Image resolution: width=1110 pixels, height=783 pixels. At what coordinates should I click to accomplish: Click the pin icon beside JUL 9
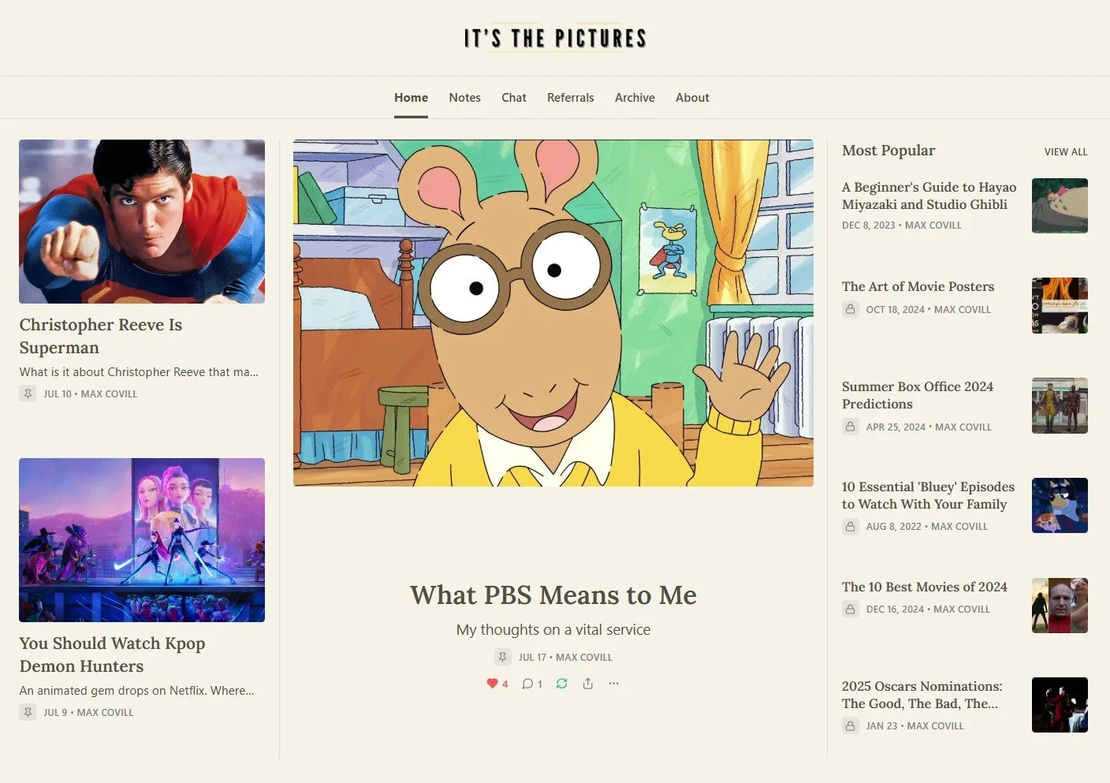28,712
